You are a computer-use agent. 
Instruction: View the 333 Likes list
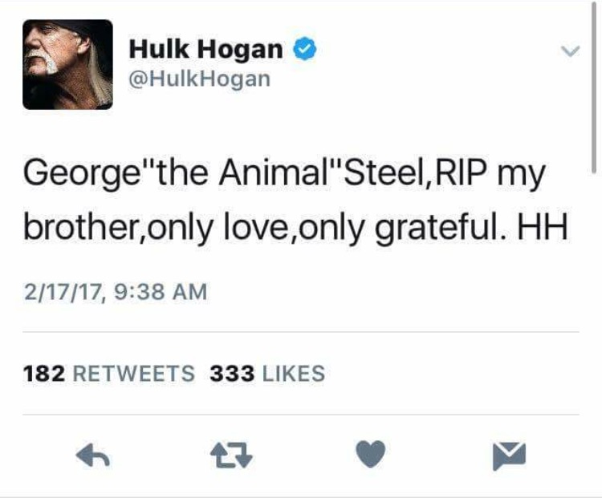[267, 374]
